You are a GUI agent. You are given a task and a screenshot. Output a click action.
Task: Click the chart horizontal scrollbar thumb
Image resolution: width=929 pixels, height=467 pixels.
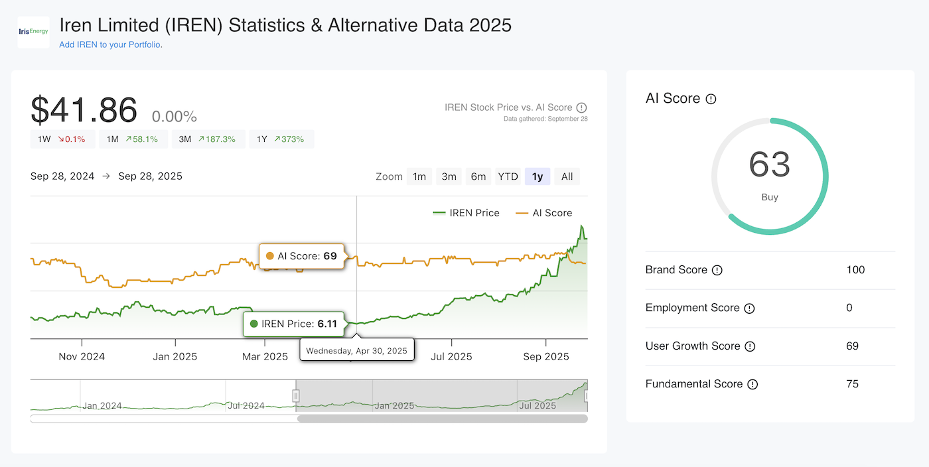tap(443, 419)
